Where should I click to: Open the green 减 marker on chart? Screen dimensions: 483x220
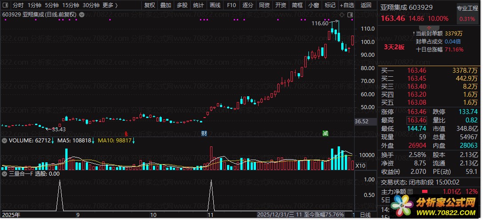[325, 134]
